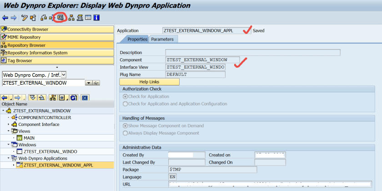Click the full screen toggle icon in toolbar
Screen dimensions: 382x191
pyautogui.click(x=88, y=18)
